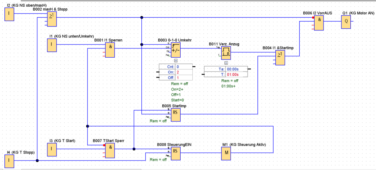Screen dimensions: 376x170
Task: Select RS latch block B005 StartImp
Action: coord(176,115)
